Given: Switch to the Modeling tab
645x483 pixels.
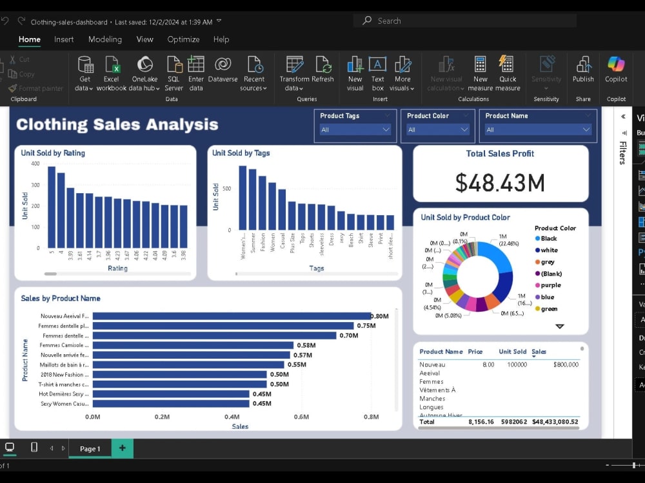Looking at the screenshot, I should point(105,39).
